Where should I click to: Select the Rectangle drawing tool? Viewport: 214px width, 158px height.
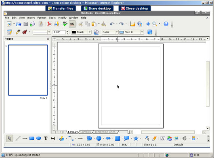(32, 138)
